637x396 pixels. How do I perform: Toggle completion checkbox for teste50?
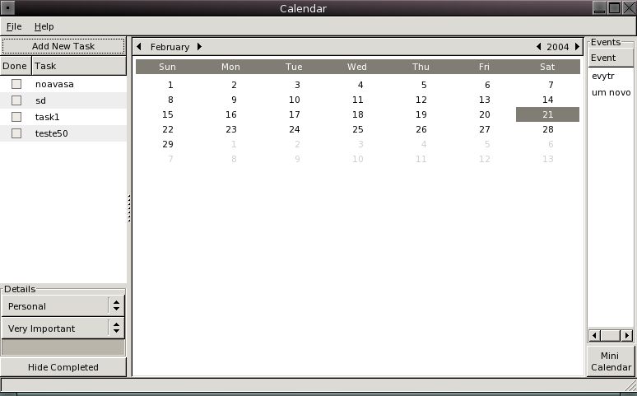coord(16,133)
